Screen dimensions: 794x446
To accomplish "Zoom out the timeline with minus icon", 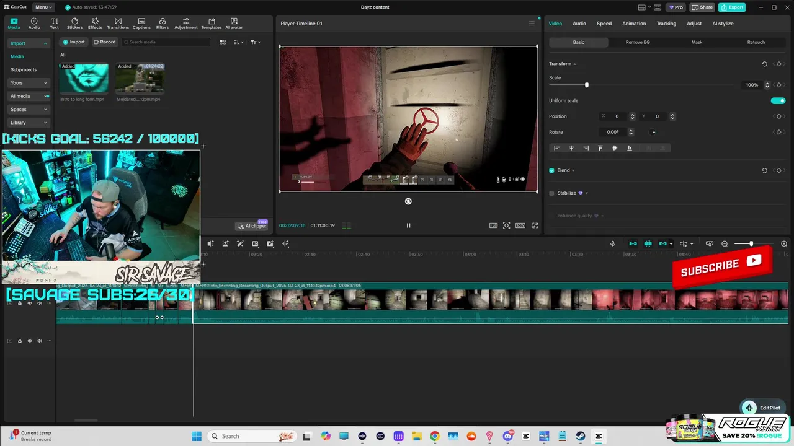I will [x=725, y=244].
